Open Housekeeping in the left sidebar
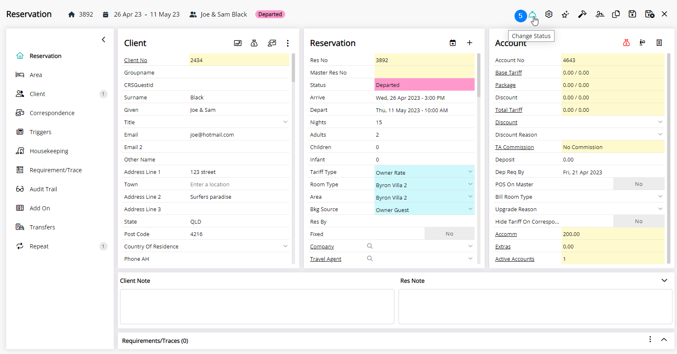The image size is (677, 354). [x=49, y=151]
